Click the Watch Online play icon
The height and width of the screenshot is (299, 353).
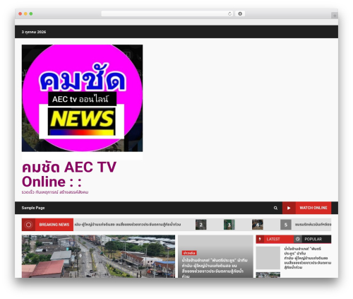(x=289, y=208)
